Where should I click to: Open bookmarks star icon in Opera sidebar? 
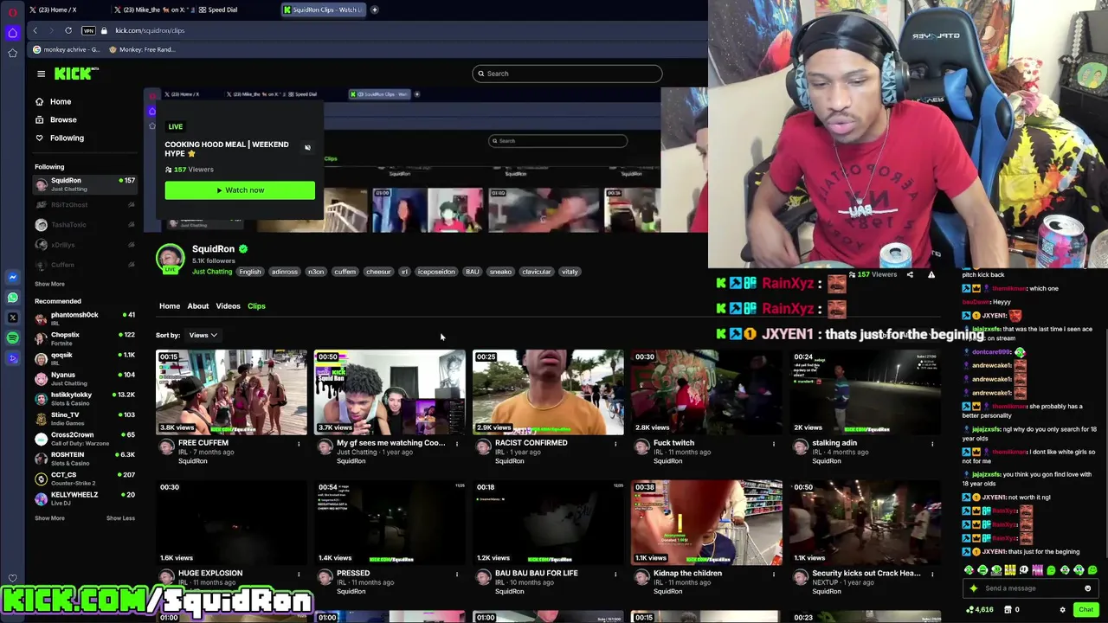pos(12,53)
